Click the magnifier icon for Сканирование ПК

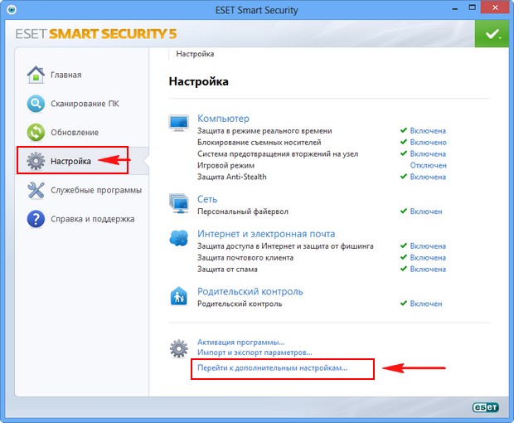coord(36,104)
